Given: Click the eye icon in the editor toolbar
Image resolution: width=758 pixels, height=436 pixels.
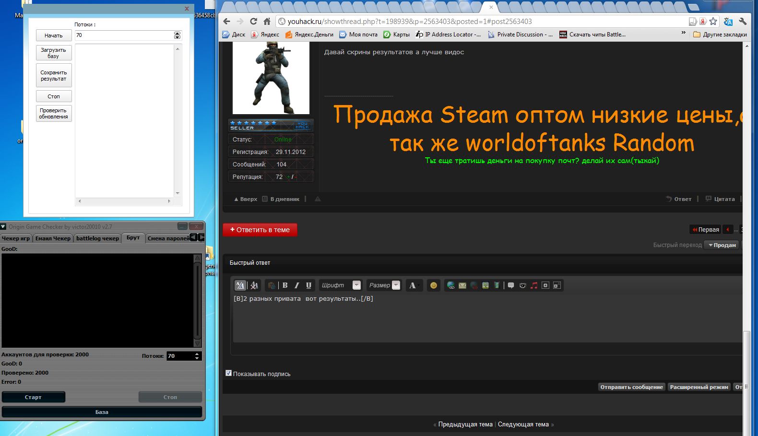Looking at the screenshot, I should 522,285.
